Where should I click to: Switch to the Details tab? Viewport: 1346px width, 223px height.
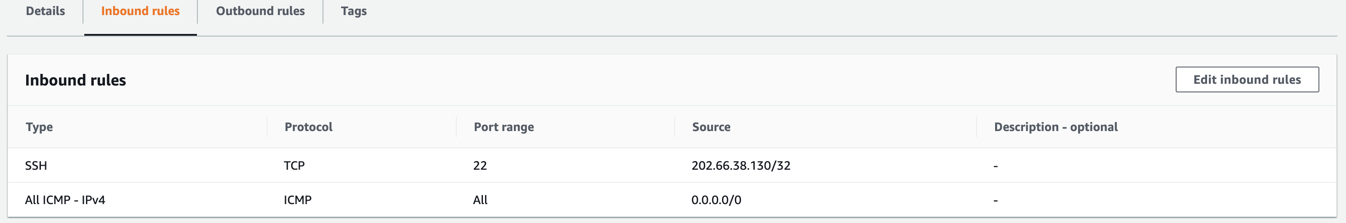coord(46,11)
